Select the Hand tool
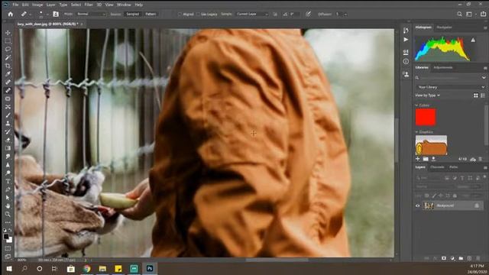Image resolution: width=489 pixels, height=275 pixels. (8, 205)
